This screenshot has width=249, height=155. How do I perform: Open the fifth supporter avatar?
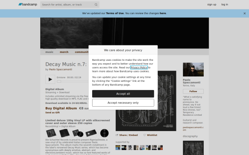(x=142, y=148)
